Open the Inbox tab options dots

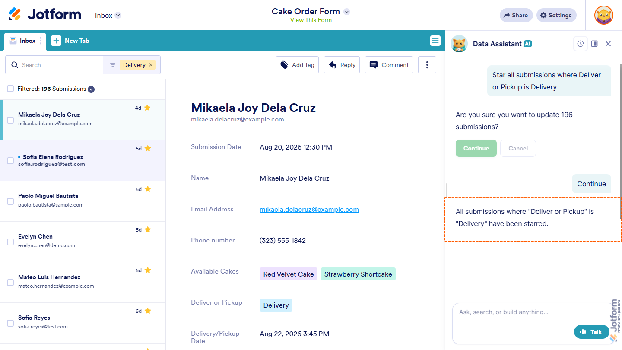coord(41,41)
